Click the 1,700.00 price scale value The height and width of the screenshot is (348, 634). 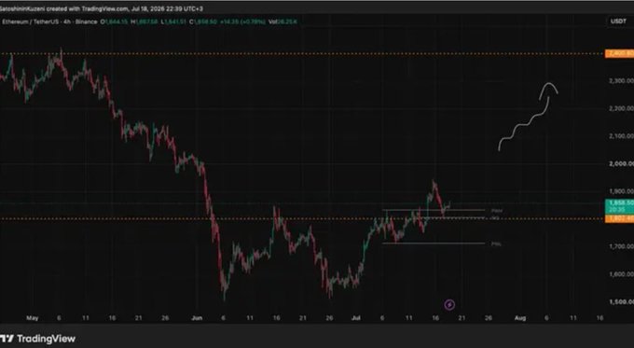click(621, 246)
